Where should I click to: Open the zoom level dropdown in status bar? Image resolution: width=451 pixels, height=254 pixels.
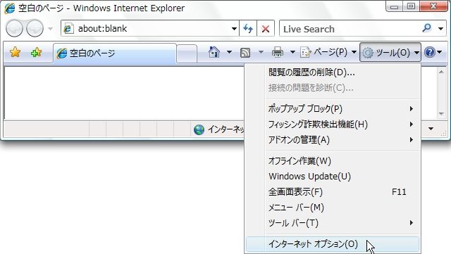coord(431,129)
